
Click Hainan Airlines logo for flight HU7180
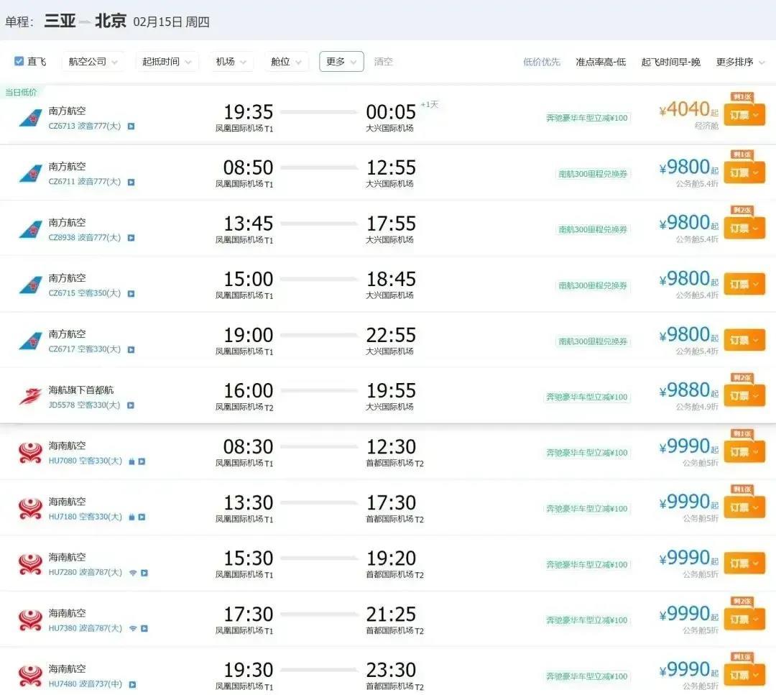click(30, 509)
